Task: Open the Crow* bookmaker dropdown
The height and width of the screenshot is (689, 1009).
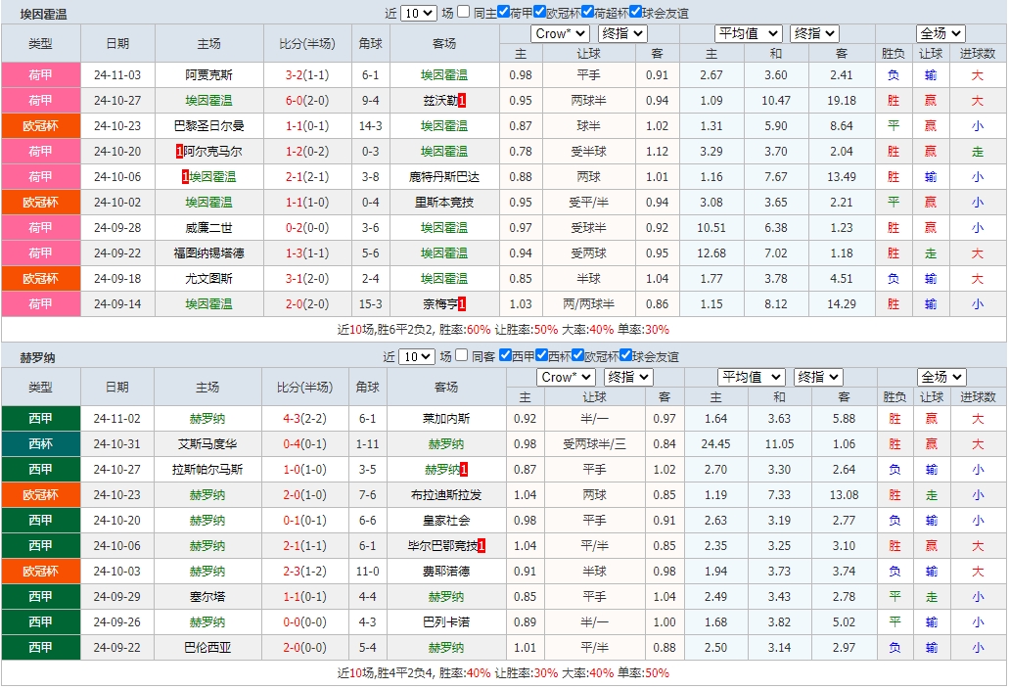Action: pyautogui.click(x=559, y=32)
